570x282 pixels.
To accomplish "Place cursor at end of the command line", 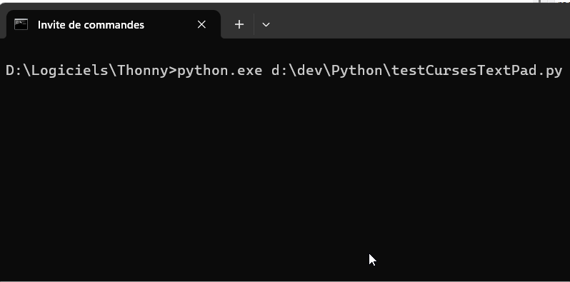I will [564, 71].
